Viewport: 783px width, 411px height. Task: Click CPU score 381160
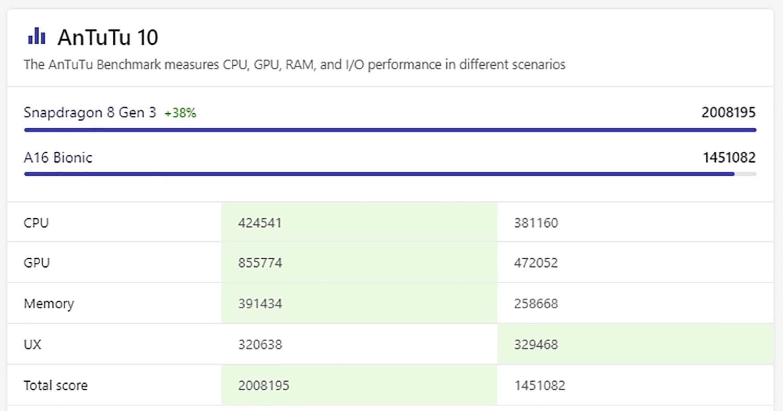536,223
